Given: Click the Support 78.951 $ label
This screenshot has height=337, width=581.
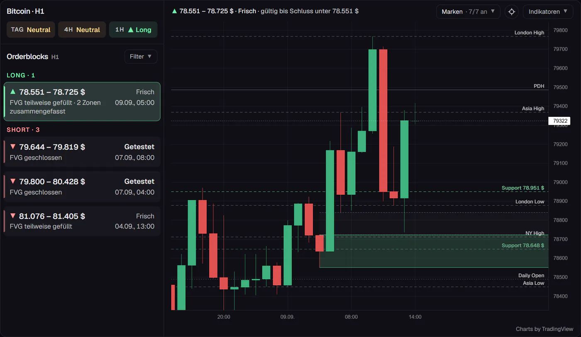Looking at the screenshot, I should 523,188.
